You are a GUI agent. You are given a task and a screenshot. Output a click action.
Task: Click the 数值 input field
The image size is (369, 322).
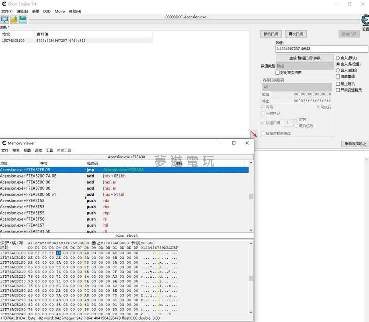[321, 49]
